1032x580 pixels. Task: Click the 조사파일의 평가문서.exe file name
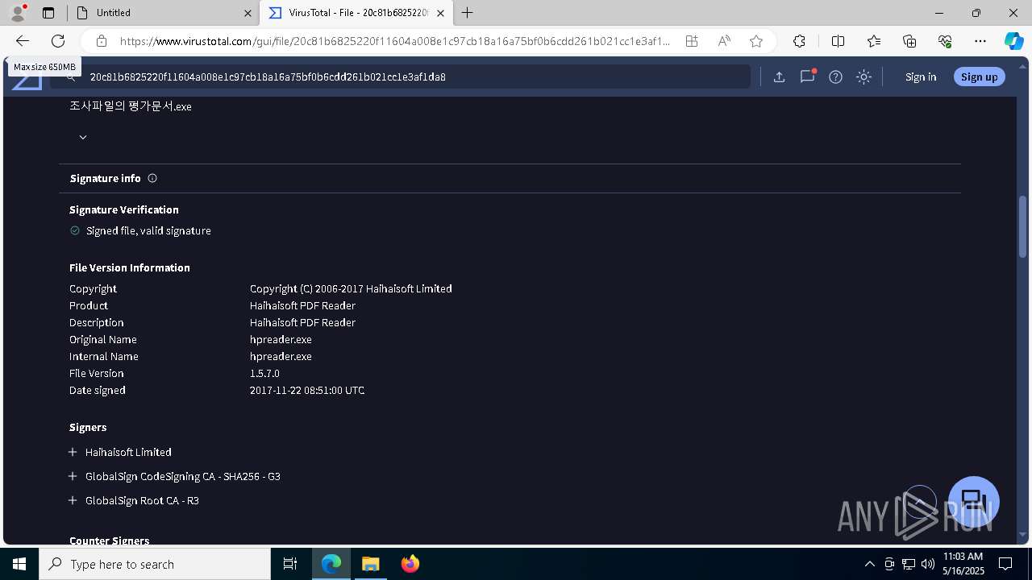pos(131,106)
